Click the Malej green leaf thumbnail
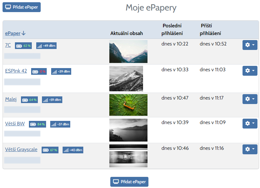This screenshot has width=260, height=188. [x=128, y=105]
